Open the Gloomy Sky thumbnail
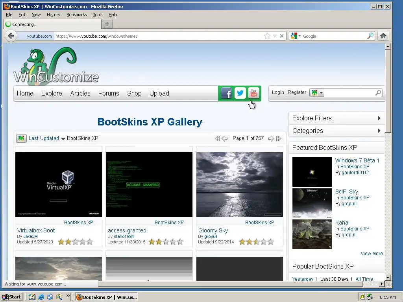This screenshot has width=403, height=302. [x=240, y=185]
